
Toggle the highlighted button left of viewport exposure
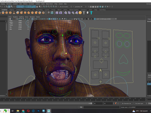click(x=79, y=19)
